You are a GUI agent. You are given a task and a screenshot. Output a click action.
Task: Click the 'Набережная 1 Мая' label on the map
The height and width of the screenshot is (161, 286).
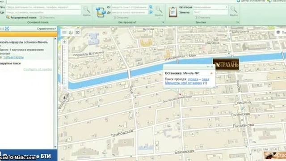180,57
